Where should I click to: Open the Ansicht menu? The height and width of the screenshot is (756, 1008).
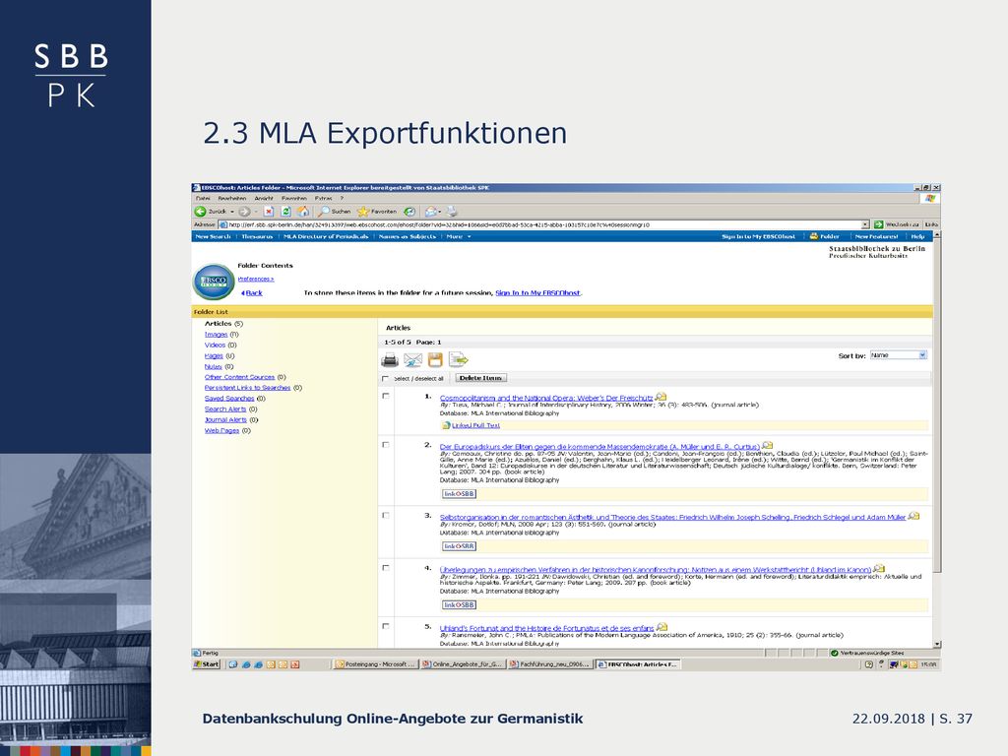click(264, 199)
